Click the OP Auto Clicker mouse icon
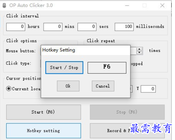This screenshot has width=175, height=140. coord(4,6)
